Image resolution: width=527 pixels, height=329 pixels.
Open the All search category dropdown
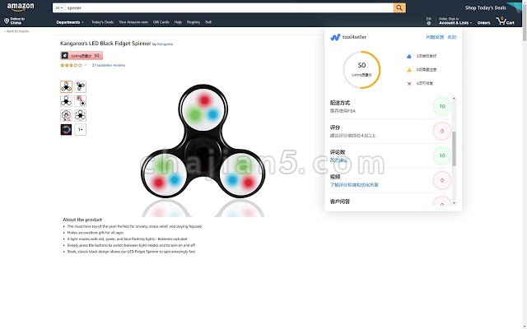pyautogui.click(x=59, y=7)
